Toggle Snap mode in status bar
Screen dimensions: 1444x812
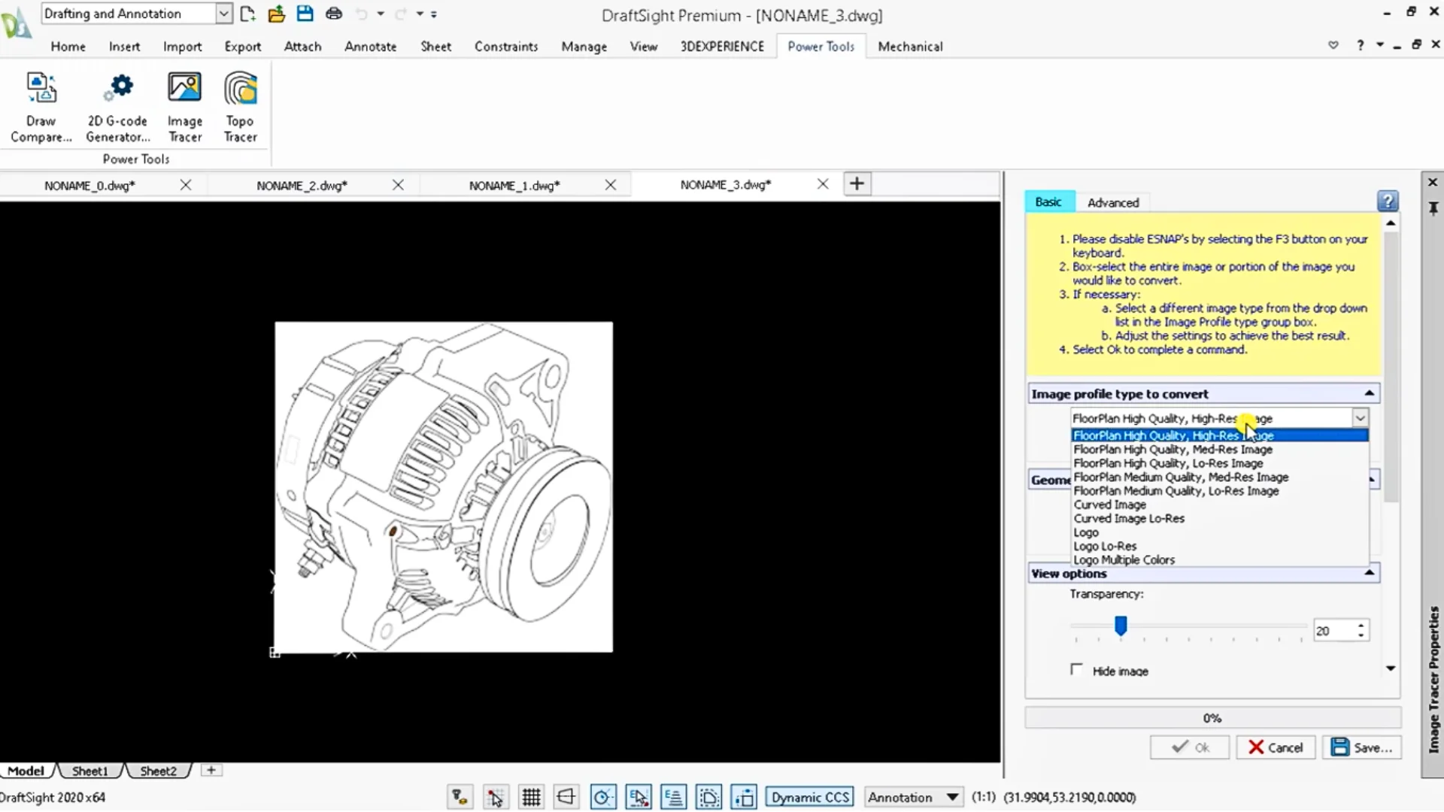[x=495, y=797]
